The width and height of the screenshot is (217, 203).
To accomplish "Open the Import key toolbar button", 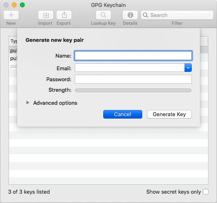I will [46, 15].
